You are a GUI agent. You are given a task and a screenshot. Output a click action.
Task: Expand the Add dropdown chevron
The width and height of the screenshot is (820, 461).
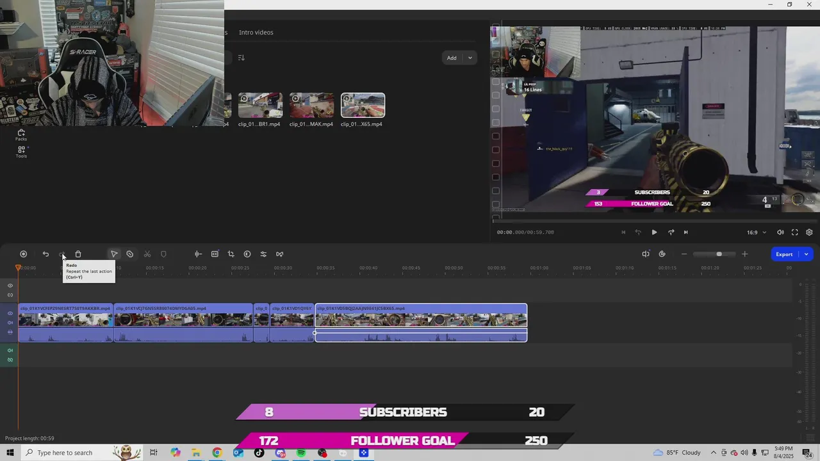[x=470, y=58]
